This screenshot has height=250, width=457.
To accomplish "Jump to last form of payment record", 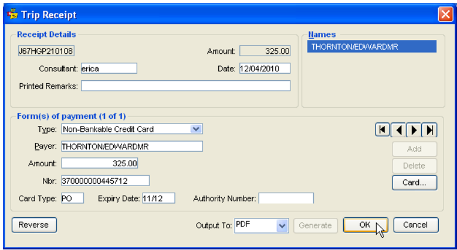I will pos(429,130).
